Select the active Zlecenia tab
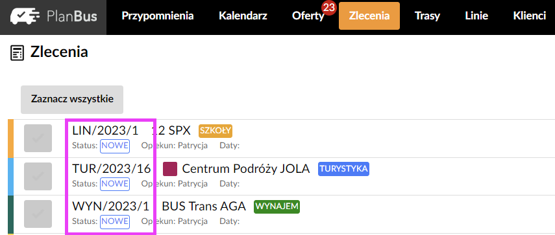This screenshot has width=555, height=235. (x=369, y=16)
